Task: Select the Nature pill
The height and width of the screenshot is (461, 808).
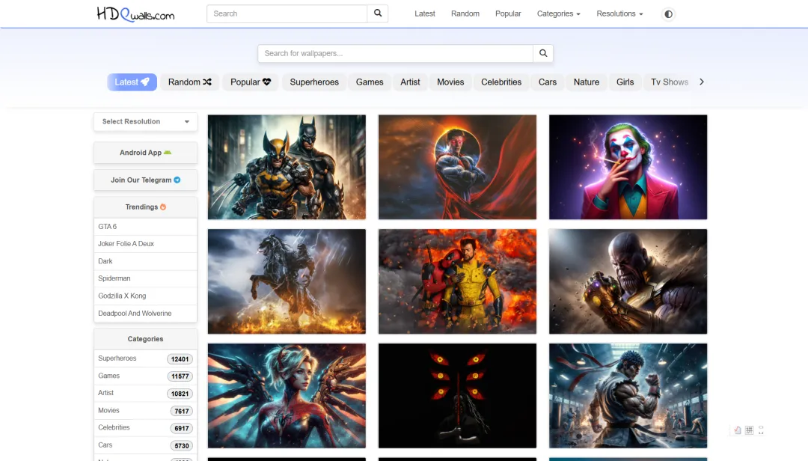Action: tap(587, 82)
